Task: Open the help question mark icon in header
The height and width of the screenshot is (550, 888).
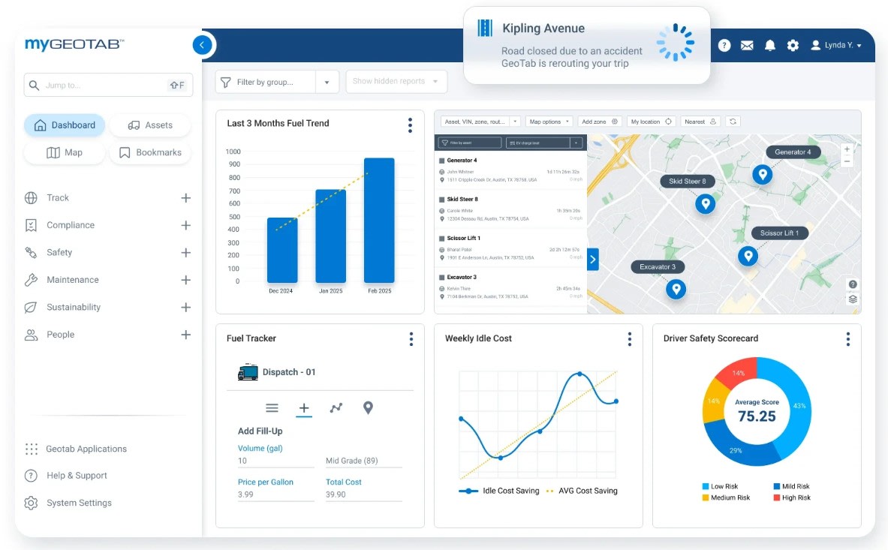Action: pyautogui.click(x=724, y=46)
